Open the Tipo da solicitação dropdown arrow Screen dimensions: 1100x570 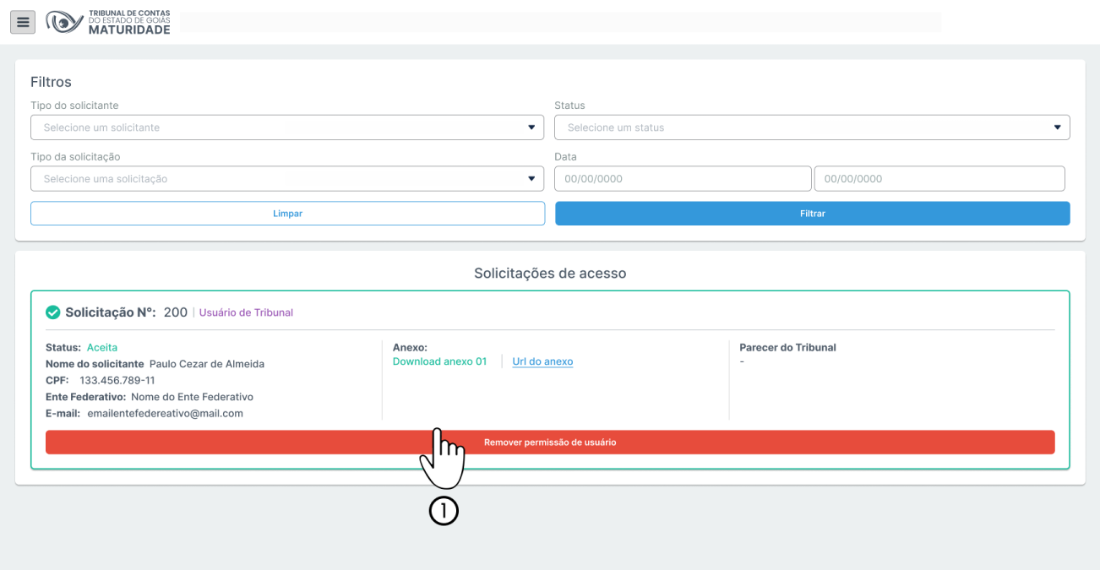pyautogui.click(x=531, y=179)
